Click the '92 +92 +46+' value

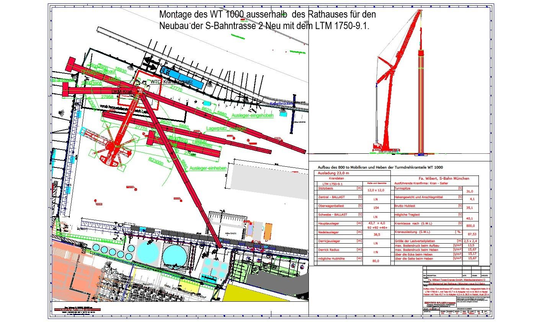click(x=378, y=228)
